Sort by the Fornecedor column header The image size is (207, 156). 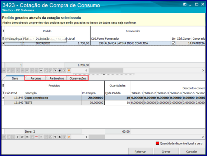(x=137, y=39)
